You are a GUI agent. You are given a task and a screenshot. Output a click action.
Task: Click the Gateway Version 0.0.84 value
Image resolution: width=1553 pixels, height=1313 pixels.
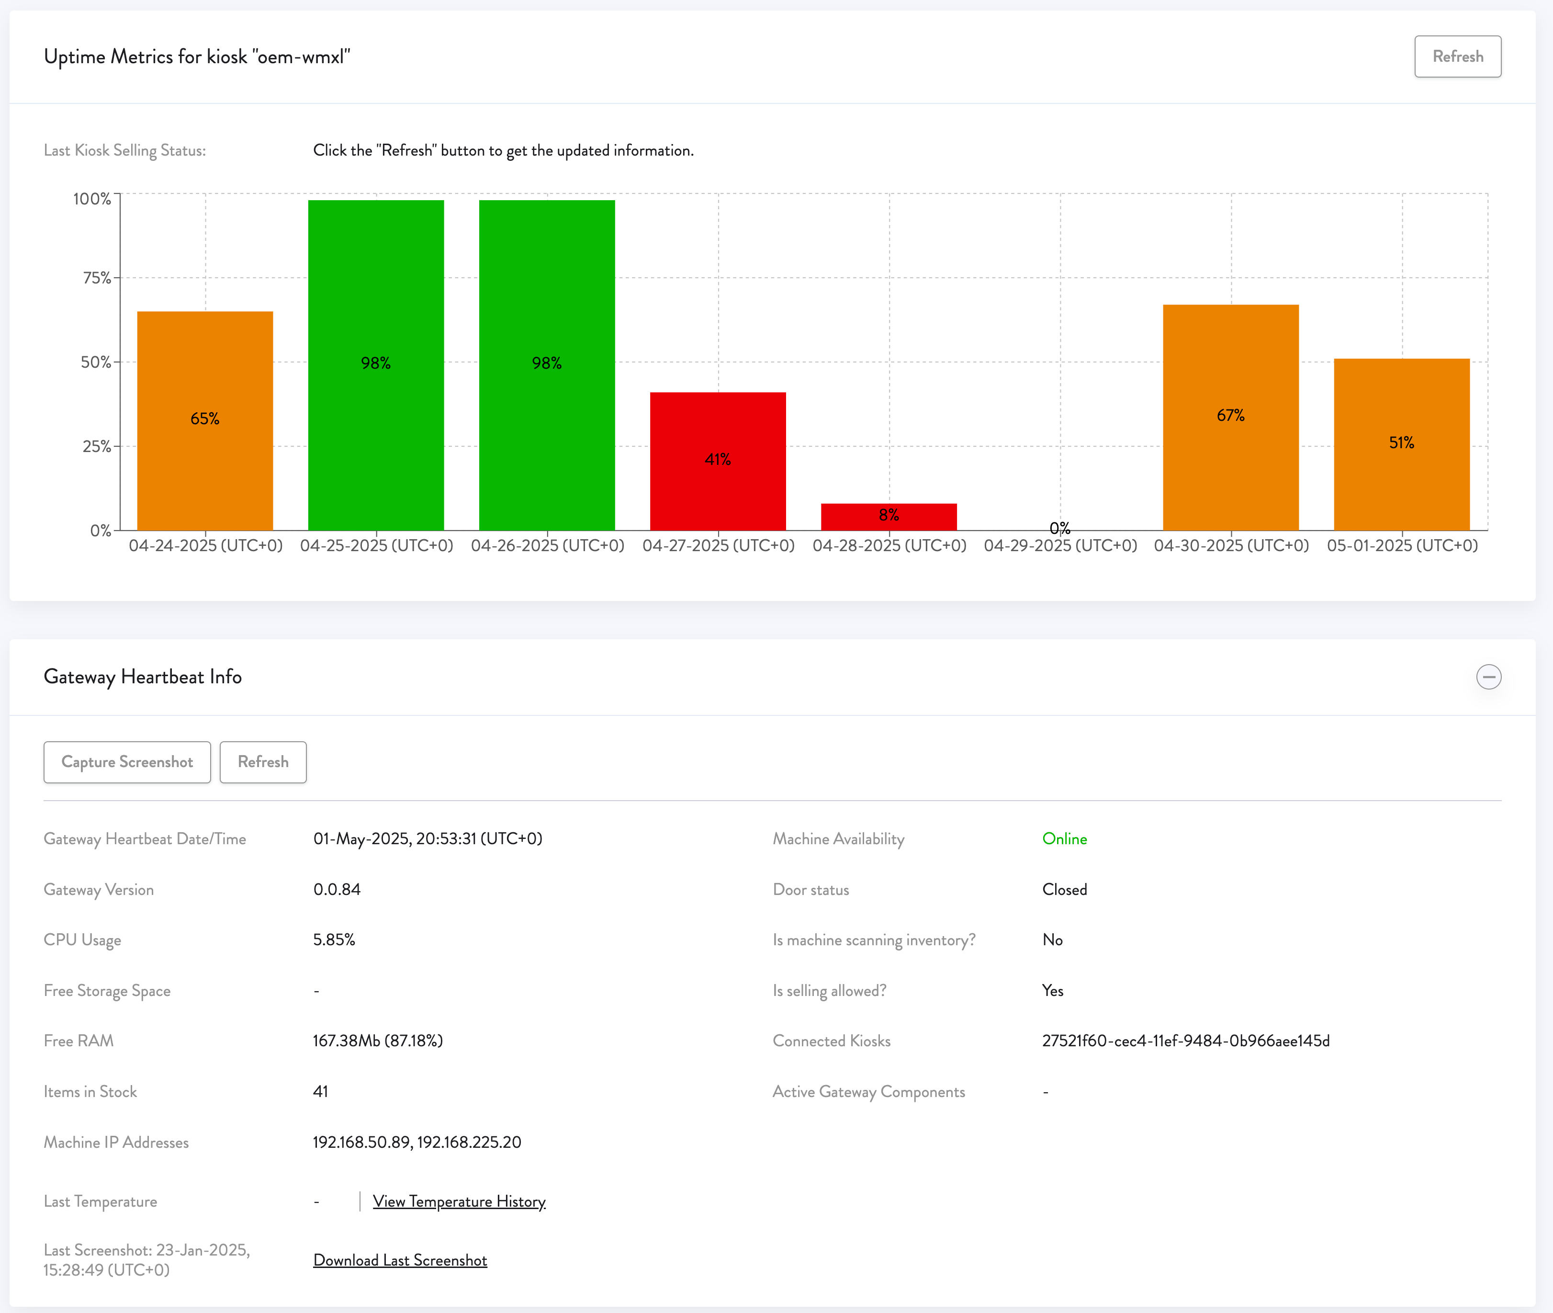pos(337,890)
